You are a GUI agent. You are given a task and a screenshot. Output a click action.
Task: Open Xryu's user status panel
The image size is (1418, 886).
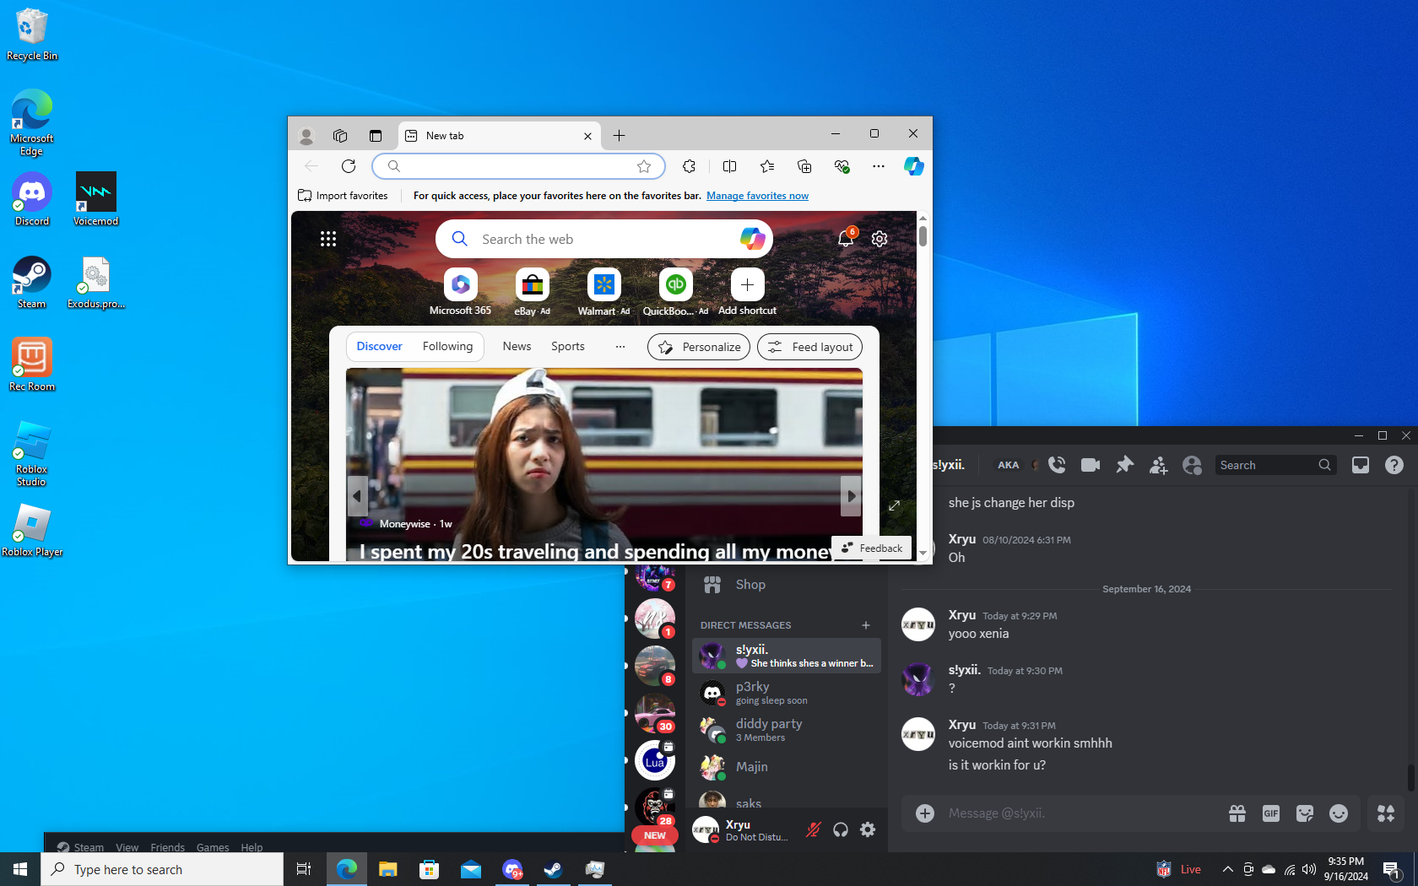point(743,830)
